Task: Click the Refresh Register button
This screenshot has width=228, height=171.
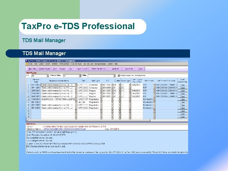Action: 45,69
